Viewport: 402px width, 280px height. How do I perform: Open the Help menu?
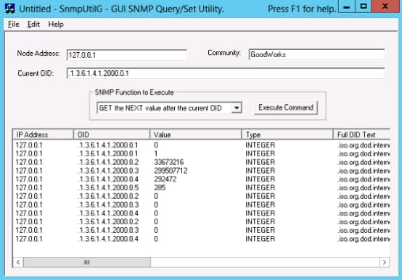tap(56, 25)
